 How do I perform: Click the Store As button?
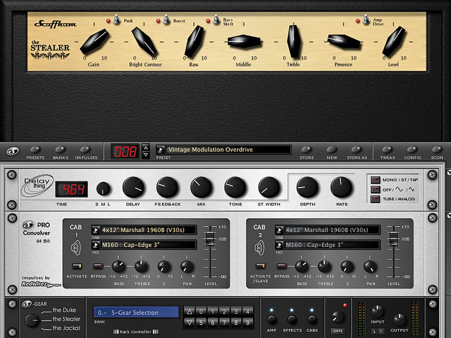click(x=357, y=149)
